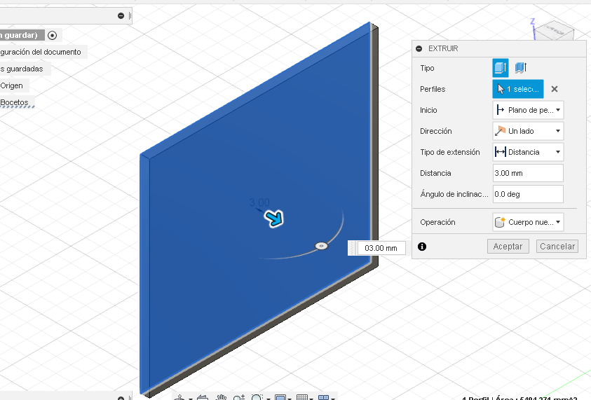Open the Fit zoom dropdown arrow
The image size is (591, 400).
pos(269,399)
